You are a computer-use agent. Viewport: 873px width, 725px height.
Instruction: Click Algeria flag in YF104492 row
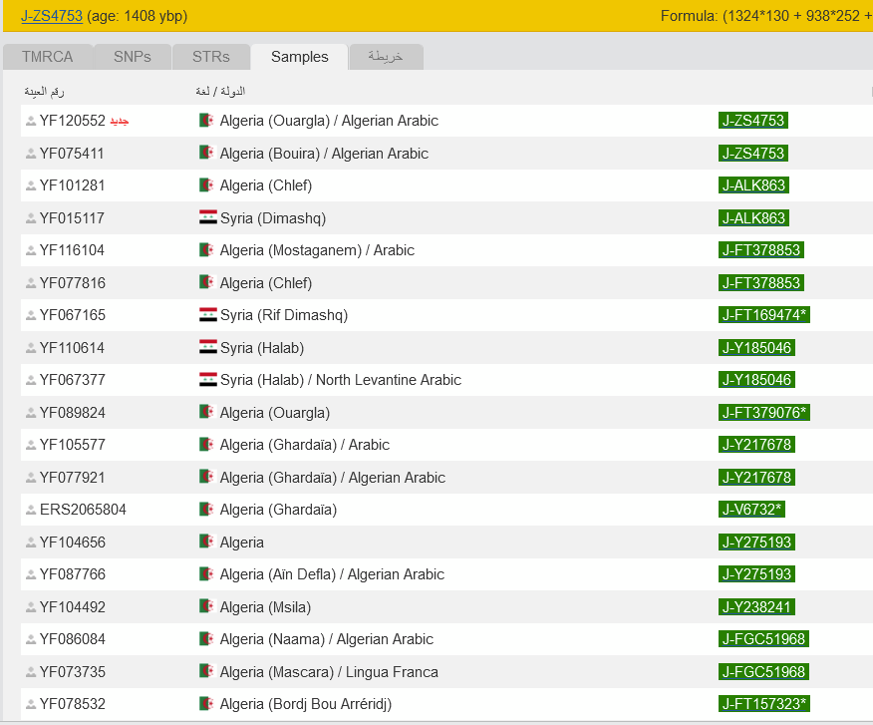[x=206, y=605]
